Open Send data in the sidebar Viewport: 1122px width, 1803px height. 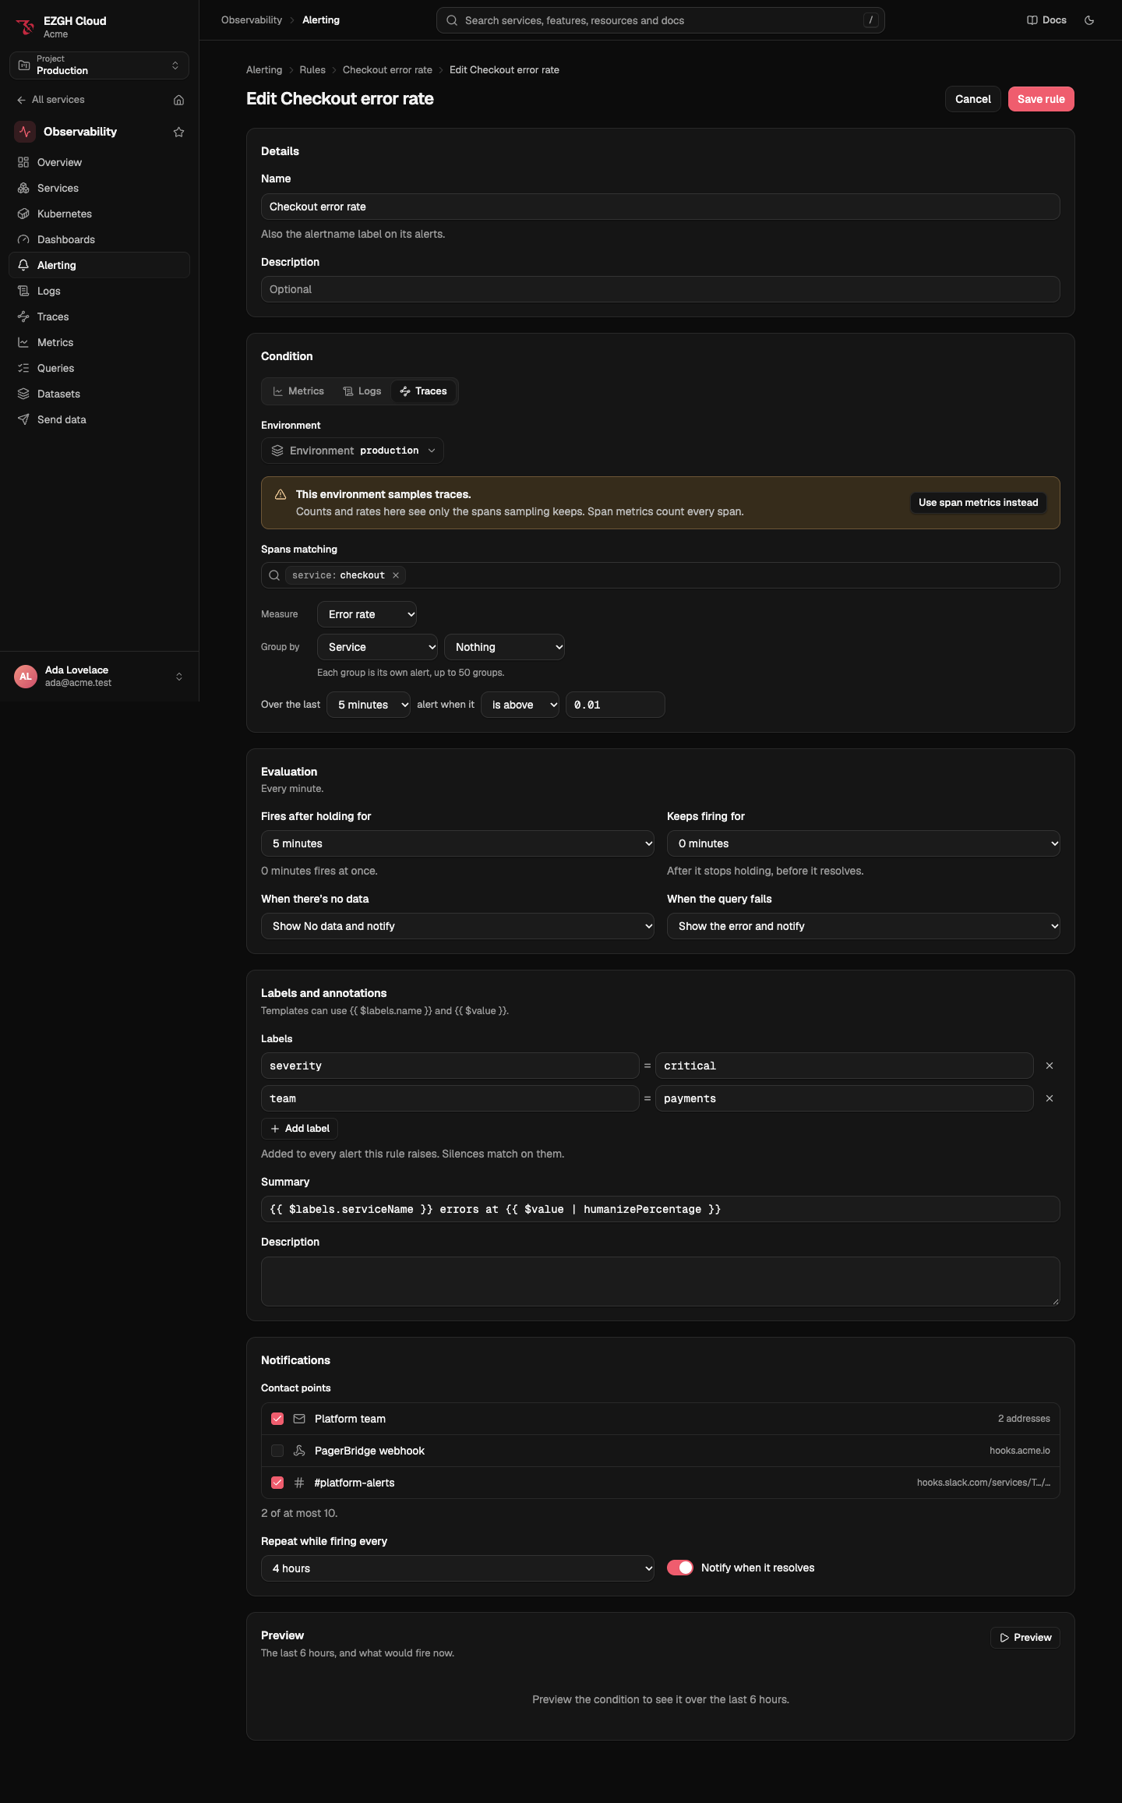point(99,419)
